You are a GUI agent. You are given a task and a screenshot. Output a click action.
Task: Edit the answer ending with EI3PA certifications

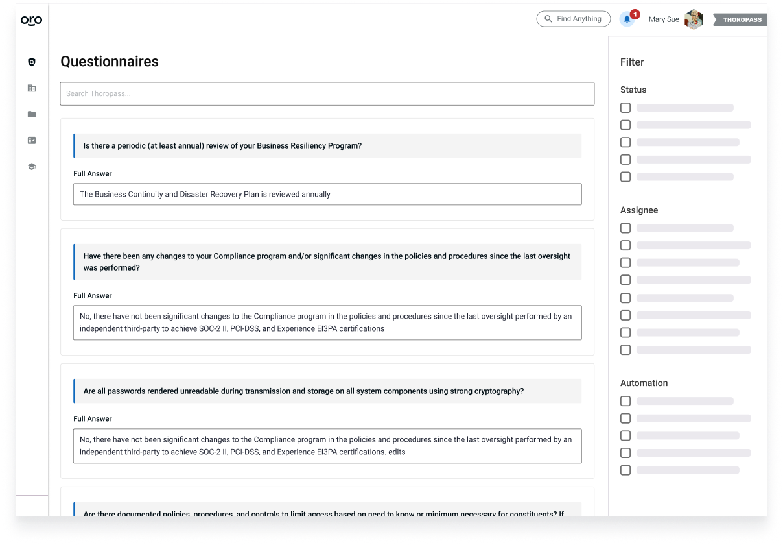(327, 322)
